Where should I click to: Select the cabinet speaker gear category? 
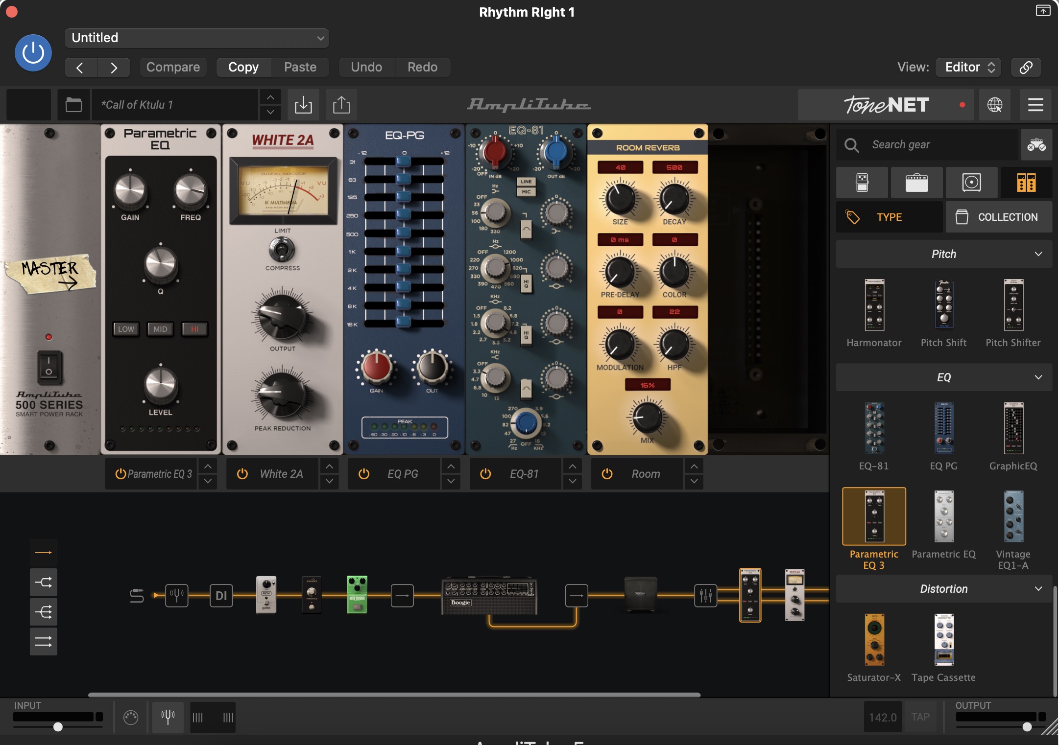point(972,183)
